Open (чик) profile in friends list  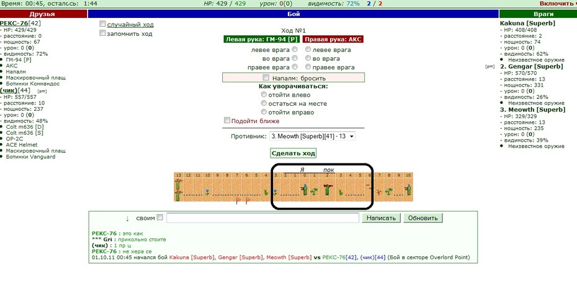coord(9,90)
